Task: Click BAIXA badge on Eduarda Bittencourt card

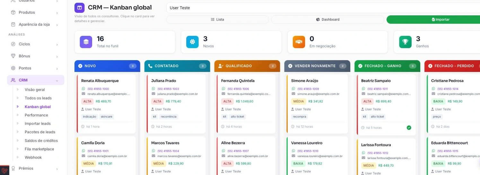Action: [438, 163]
